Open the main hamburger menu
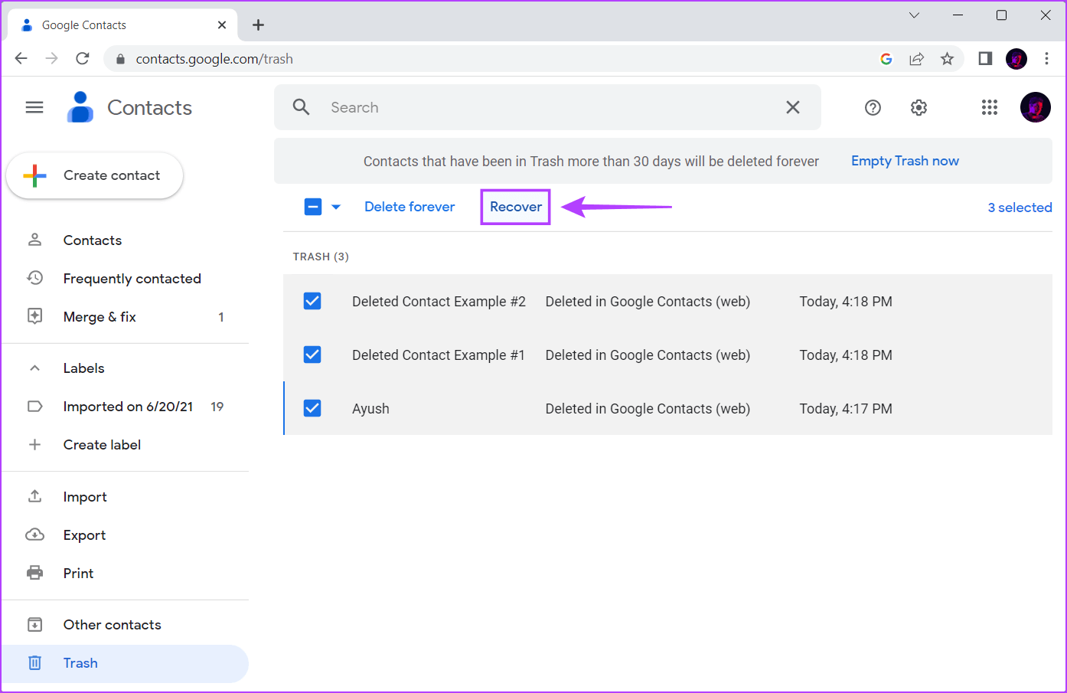Image resolution: width=1067 pixels, height=693 pixels. click(x=34, y=107)
